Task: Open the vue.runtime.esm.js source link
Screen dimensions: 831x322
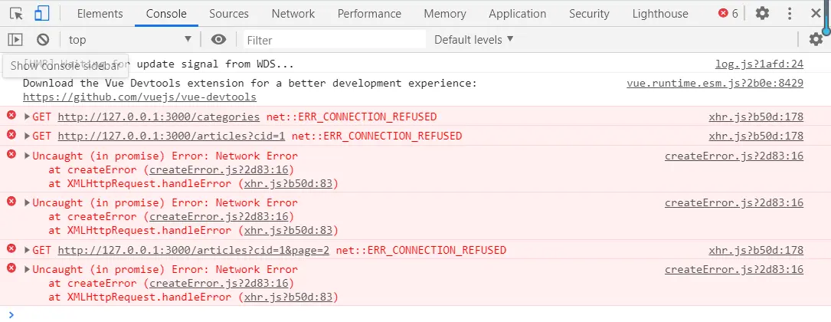Action: [715, 83]
